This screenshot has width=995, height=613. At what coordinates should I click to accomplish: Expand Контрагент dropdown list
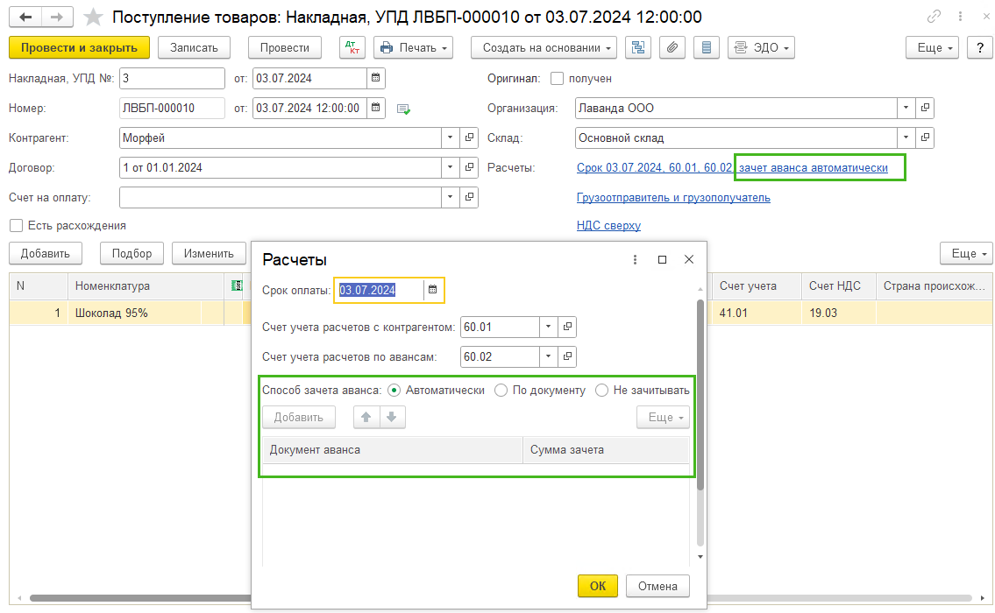450,137
